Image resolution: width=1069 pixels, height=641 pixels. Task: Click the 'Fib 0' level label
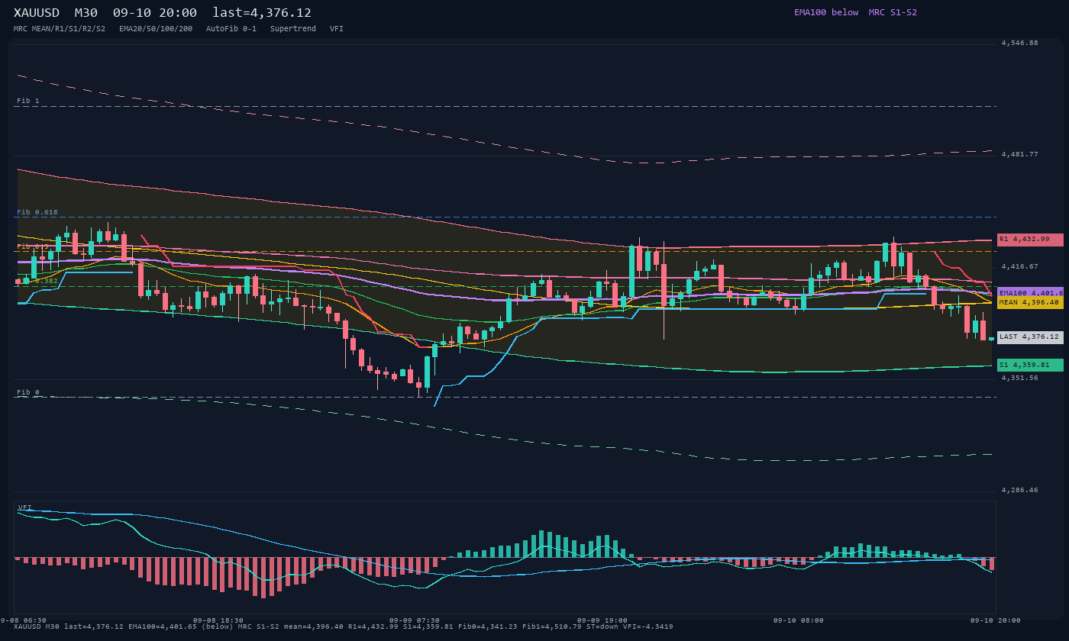coord(28,392)
